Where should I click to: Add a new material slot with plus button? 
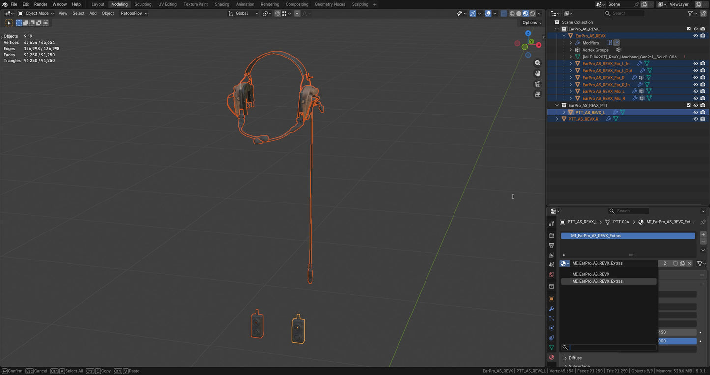(703, 234)
